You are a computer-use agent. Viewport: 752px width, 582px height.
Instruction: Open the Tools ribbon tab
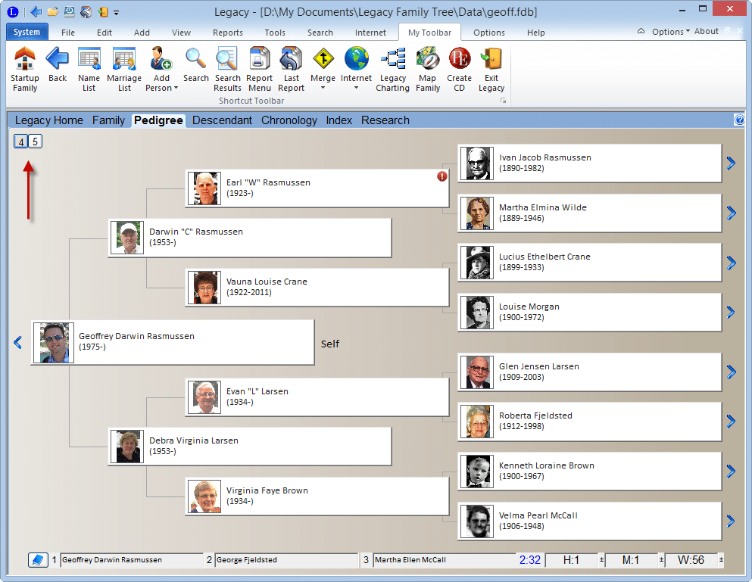point(275,33)
